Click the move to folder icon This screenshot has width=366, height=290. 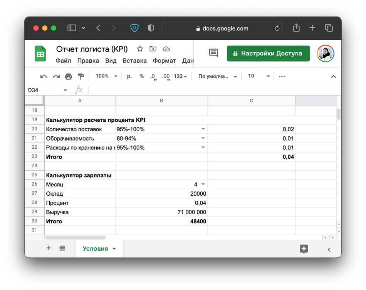153,49
